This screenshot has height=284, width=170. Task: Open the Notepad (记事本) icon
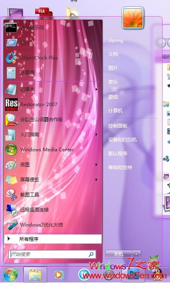[x=11, y=89]
